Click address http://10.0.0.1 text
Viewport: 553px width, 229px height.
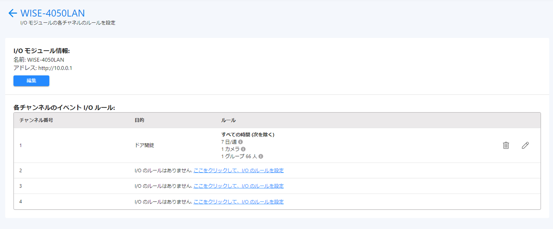(x=55, y=68)
